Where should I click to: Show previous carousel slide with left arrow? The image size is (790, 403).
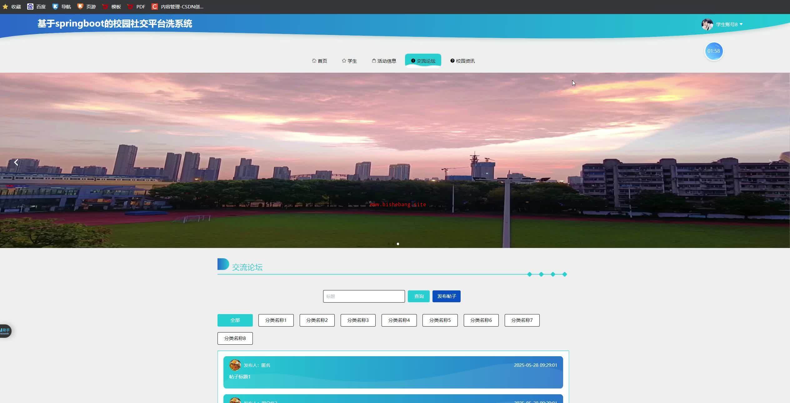click(16, 162)
